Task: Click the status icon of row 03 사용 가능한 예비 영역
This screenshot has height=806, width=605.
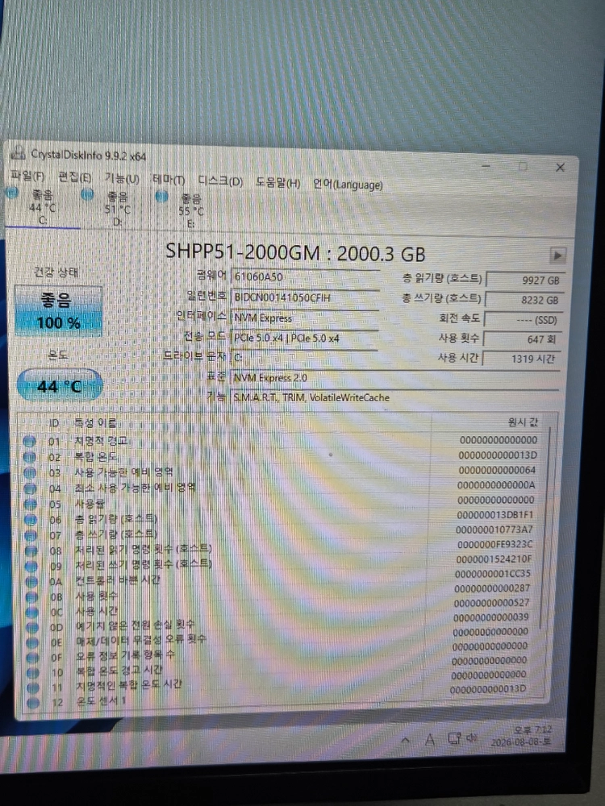Action: (x=29, y=472)
